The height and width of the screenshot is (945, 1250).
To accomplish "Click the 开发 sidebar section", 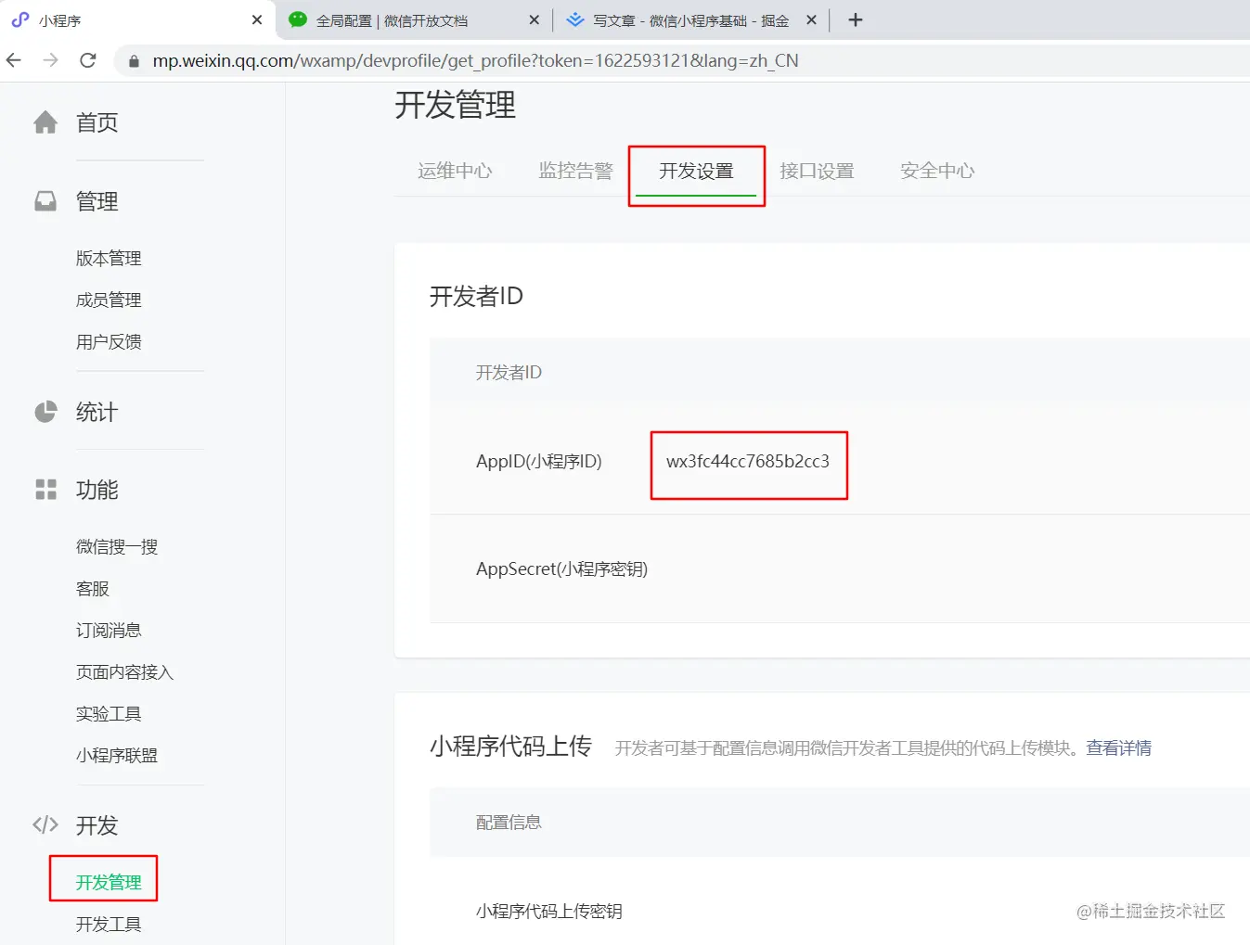I will click(x=97, y=824).
